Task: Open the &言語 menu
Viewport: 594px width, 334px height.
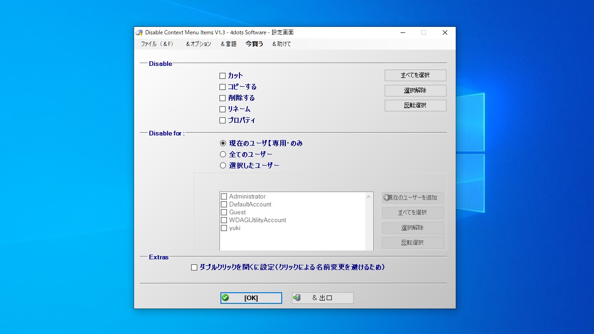Action: 228,44
